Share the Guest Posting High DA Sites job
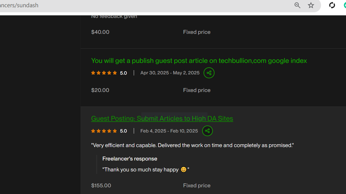The image size is (346, 194). 207,131
